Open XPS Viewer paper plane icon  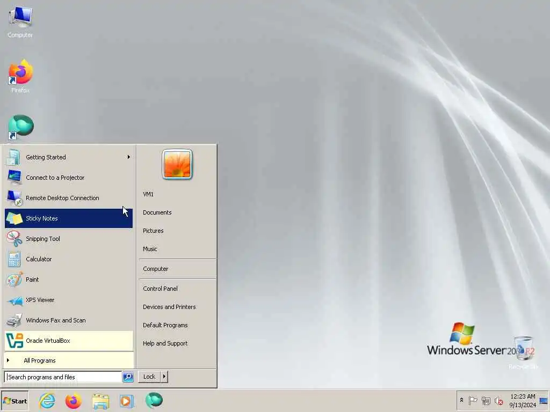point(15,300)
